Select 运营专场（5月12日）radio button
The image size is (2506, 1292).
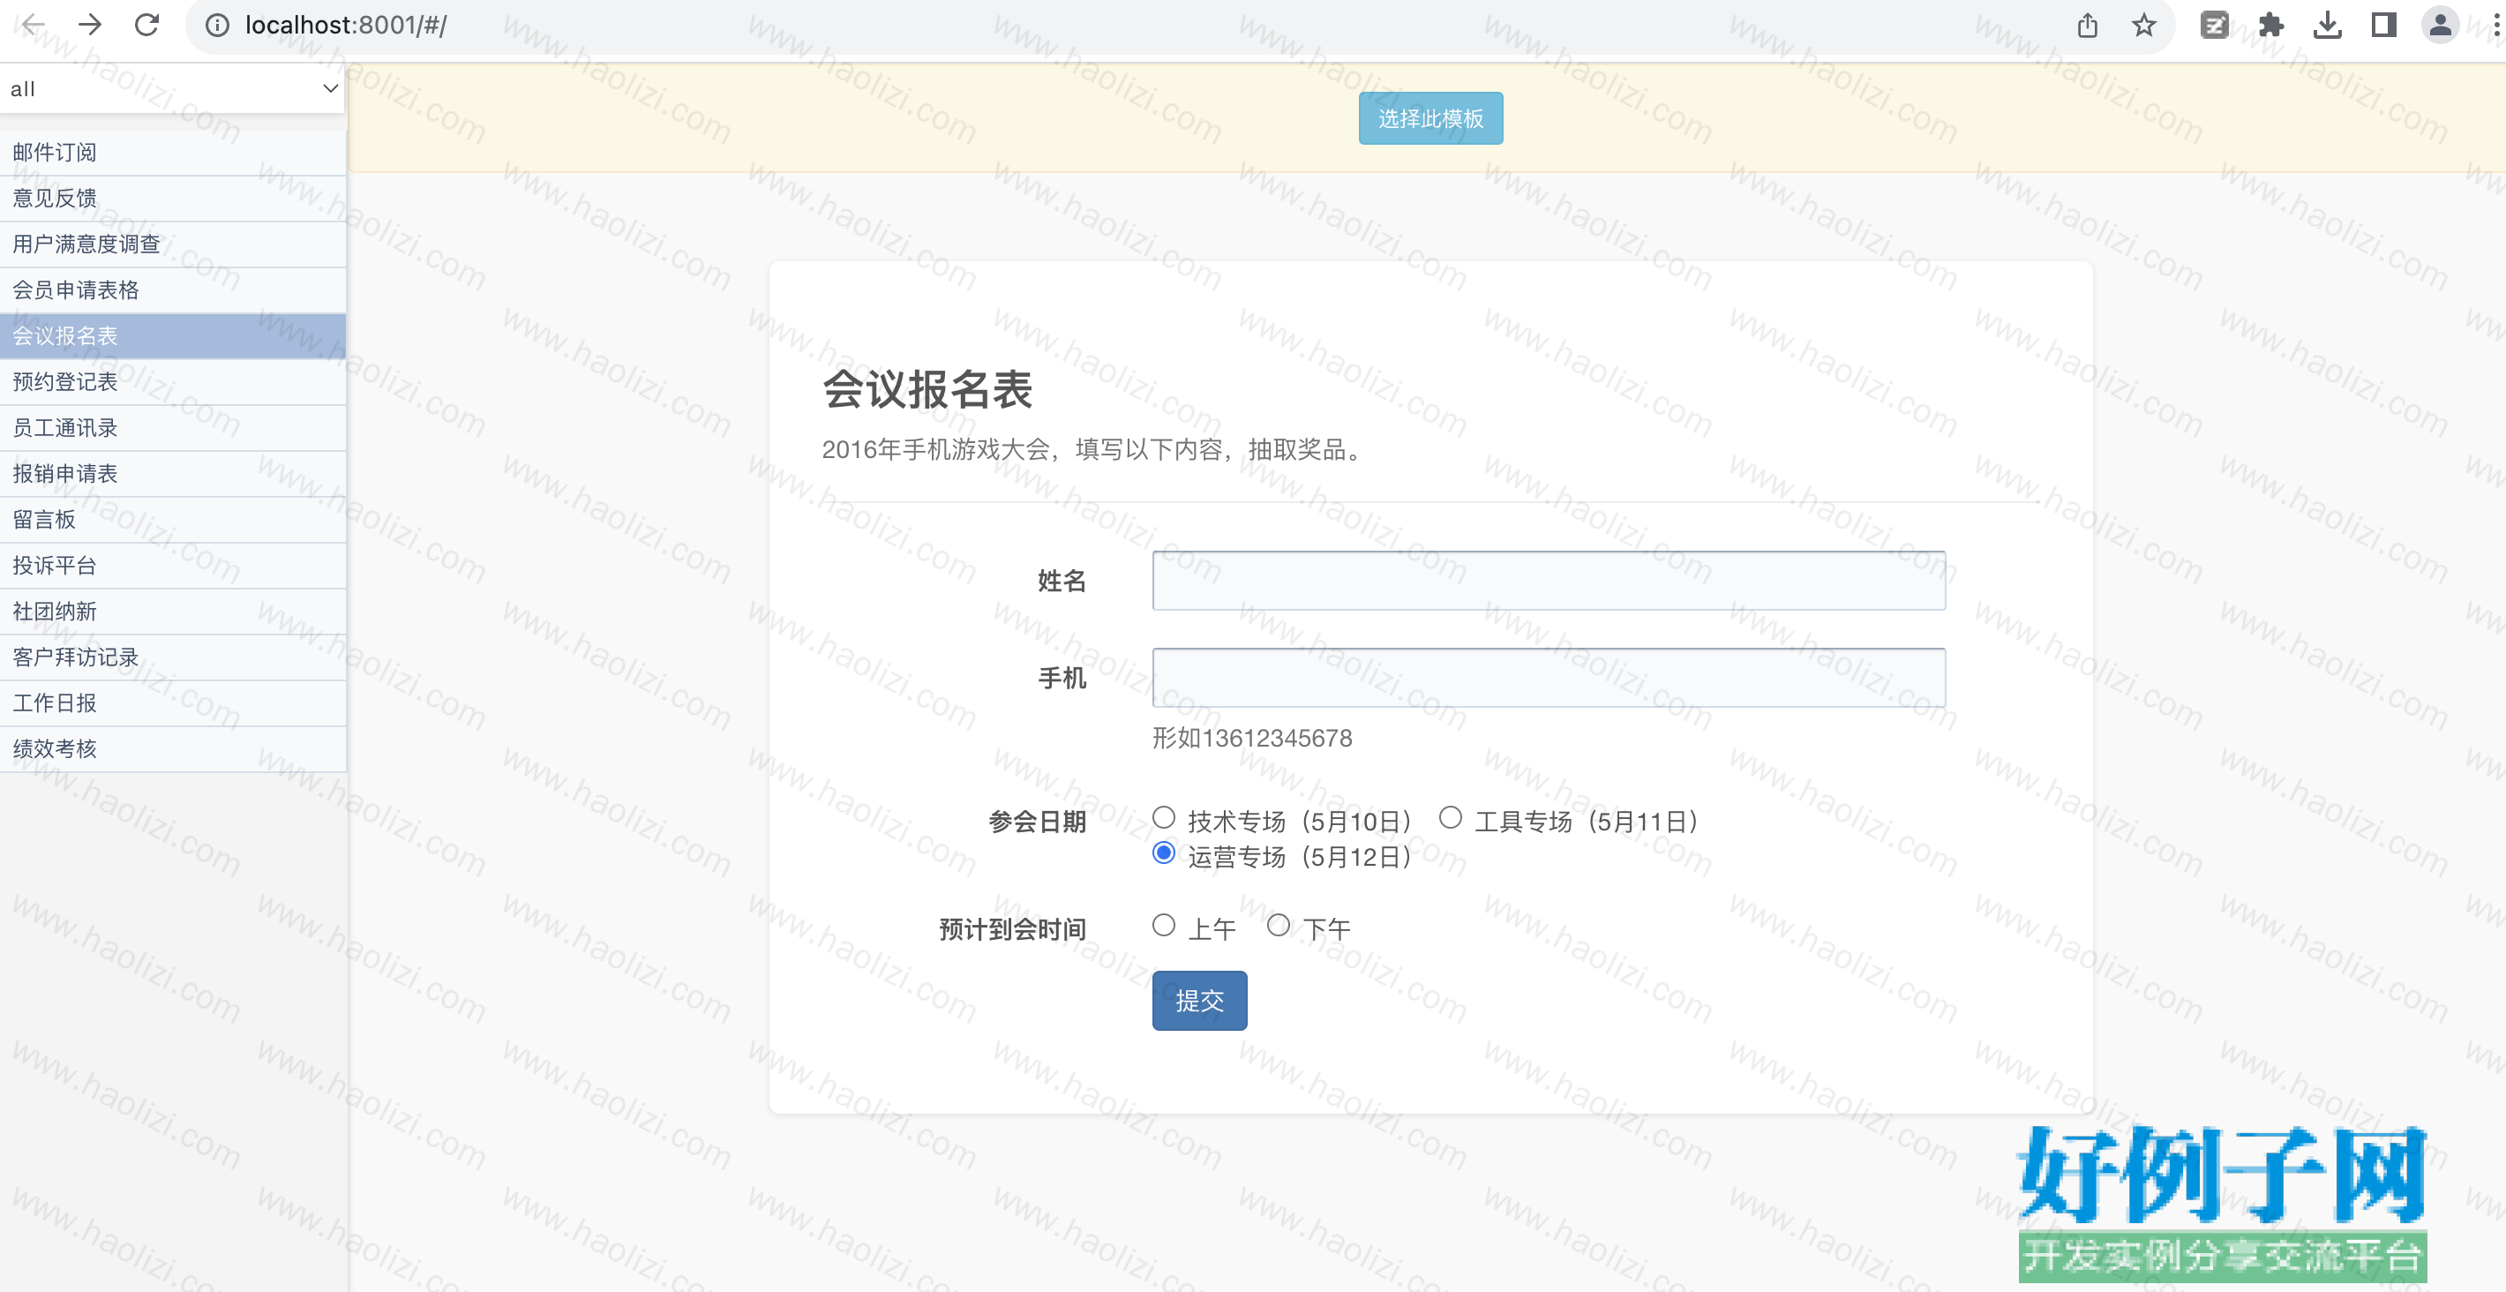tap(1164, 853)
